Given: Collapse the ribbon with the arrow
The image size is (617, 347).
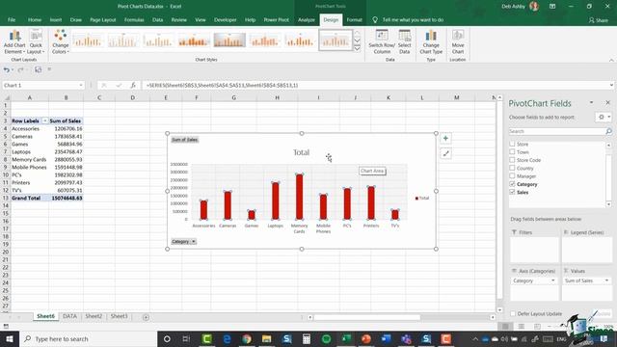Looking at the screenshot, I should pos(611,60).
